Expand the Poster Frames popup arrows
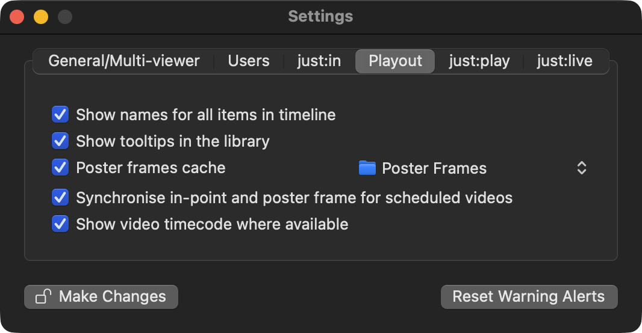This screenshot has height=333, width=642. click(x=581, y=168)
